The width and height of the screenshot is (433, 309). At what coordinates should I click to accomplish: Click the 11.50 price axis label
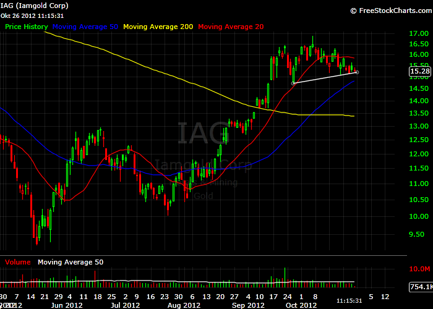coord(419,168)
